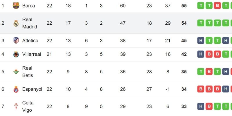This screenshot has height=116, width=232.
Task: Click Barca's 55 points value
Action: (184, 6)
